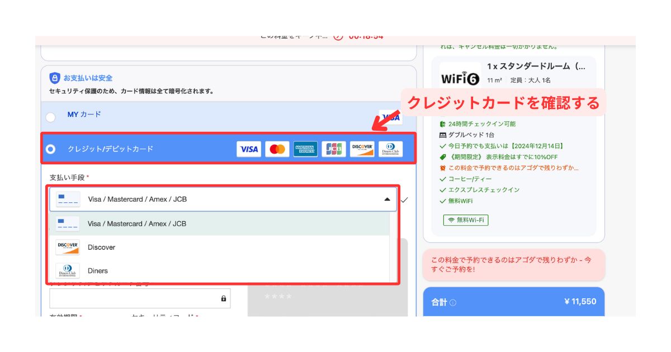This screenshot has height=352, width=671.
Task: Click the Visa logo in the credit card row
Action: 249,149
